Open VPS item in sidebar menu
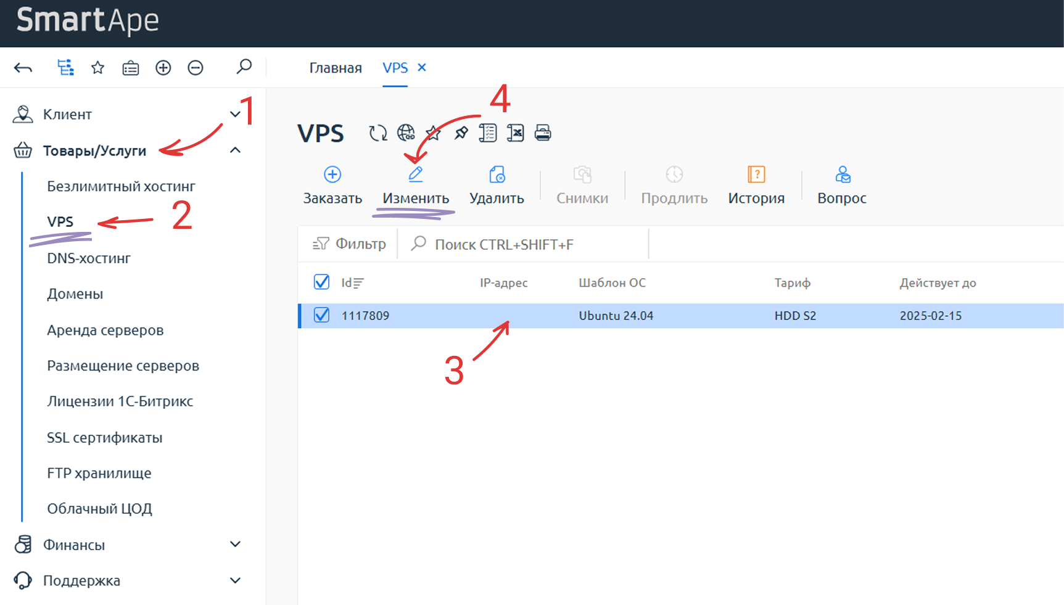 click(60, 222)
